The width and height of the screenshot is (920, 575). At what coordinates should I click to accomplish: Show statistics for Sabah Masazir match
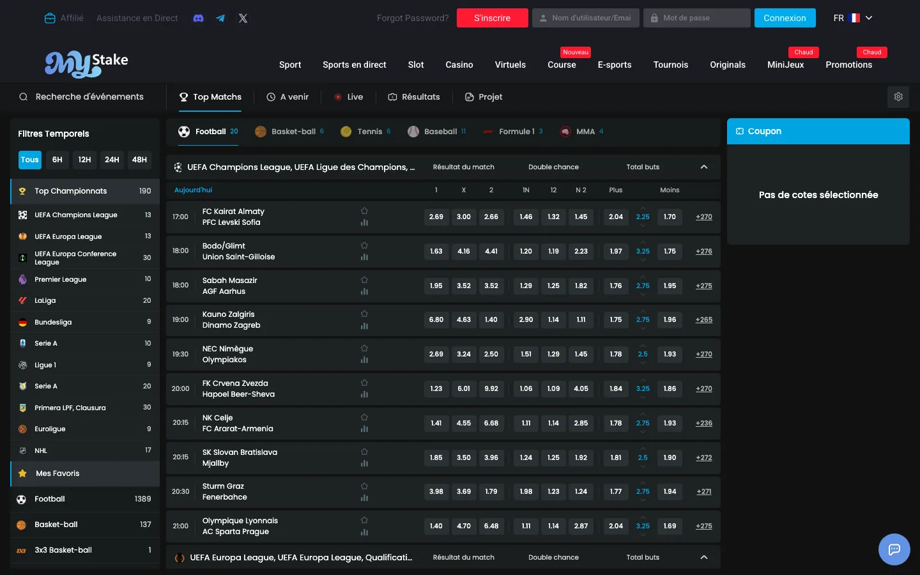coord(364,292)
